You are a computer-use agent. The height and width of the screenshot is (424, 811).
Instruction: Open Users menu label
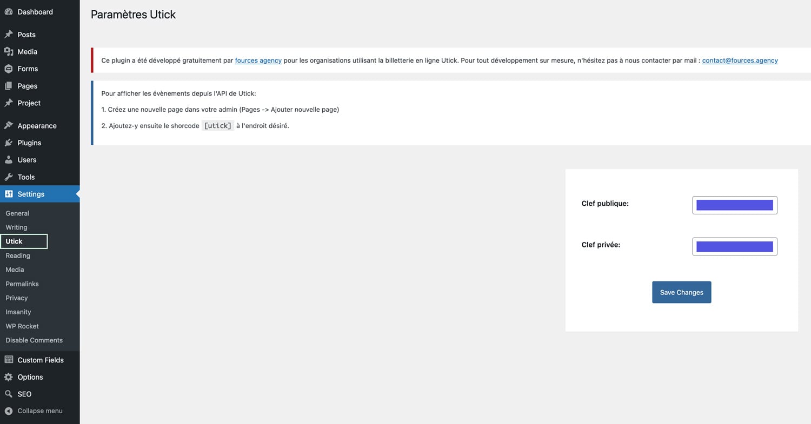tap(27, 160)
